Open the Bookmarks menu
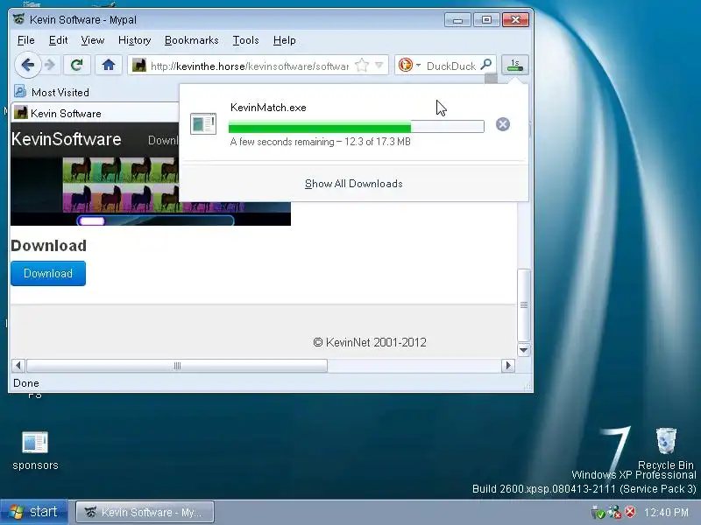 [191, 40]
